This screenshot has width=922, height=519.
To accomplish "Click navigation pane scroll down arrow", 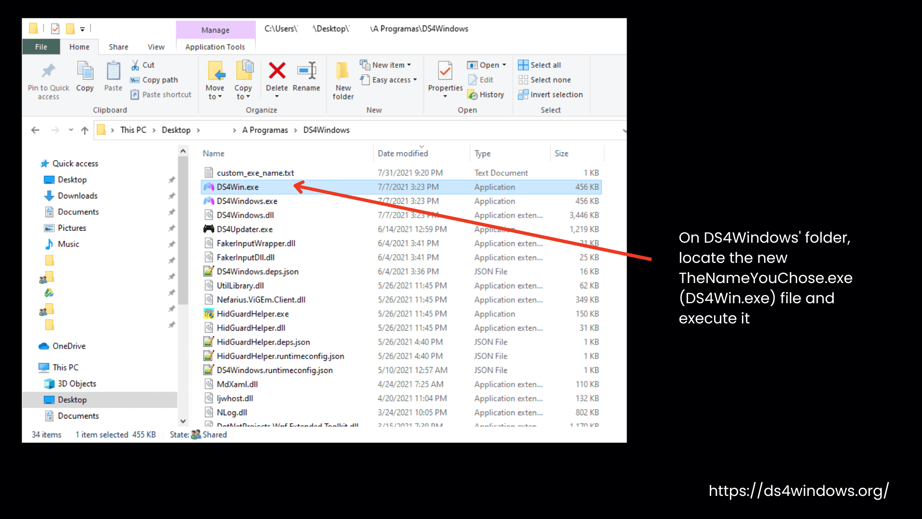I will coord(182,421).
